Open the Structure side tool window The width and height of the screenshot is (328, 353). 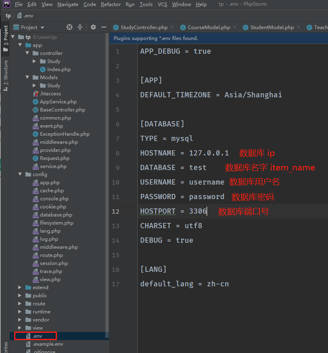click(6, 75)
